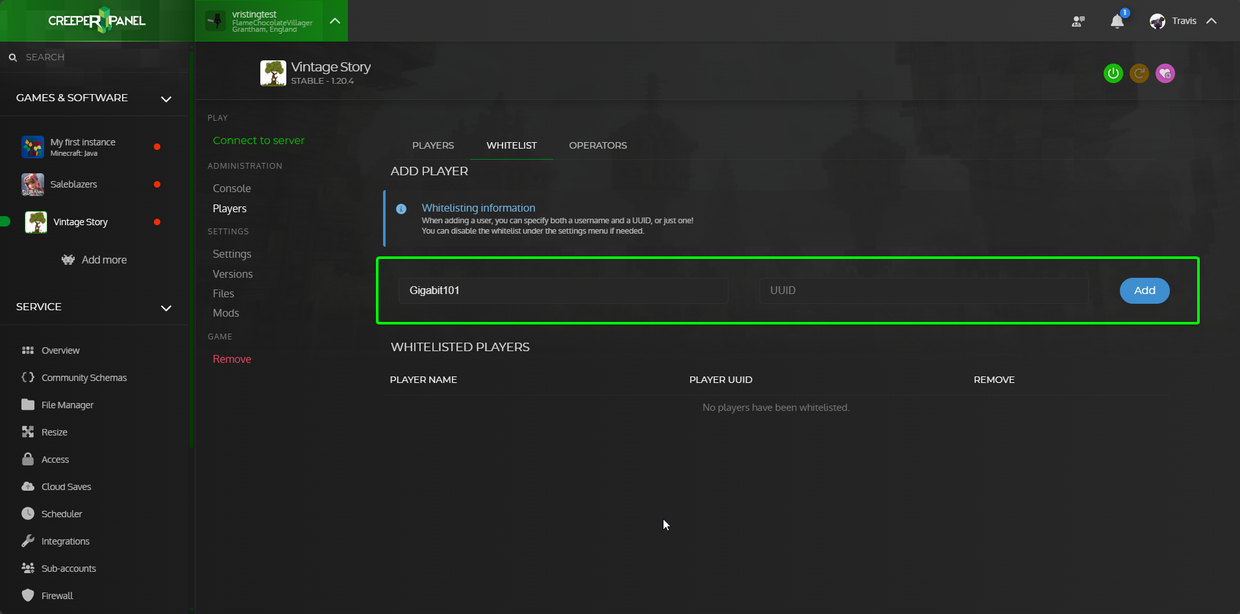The width and height of the screenshot is (1240, 614).
Task: Select the Vintage Story sidebar icon
Action: 36,222
